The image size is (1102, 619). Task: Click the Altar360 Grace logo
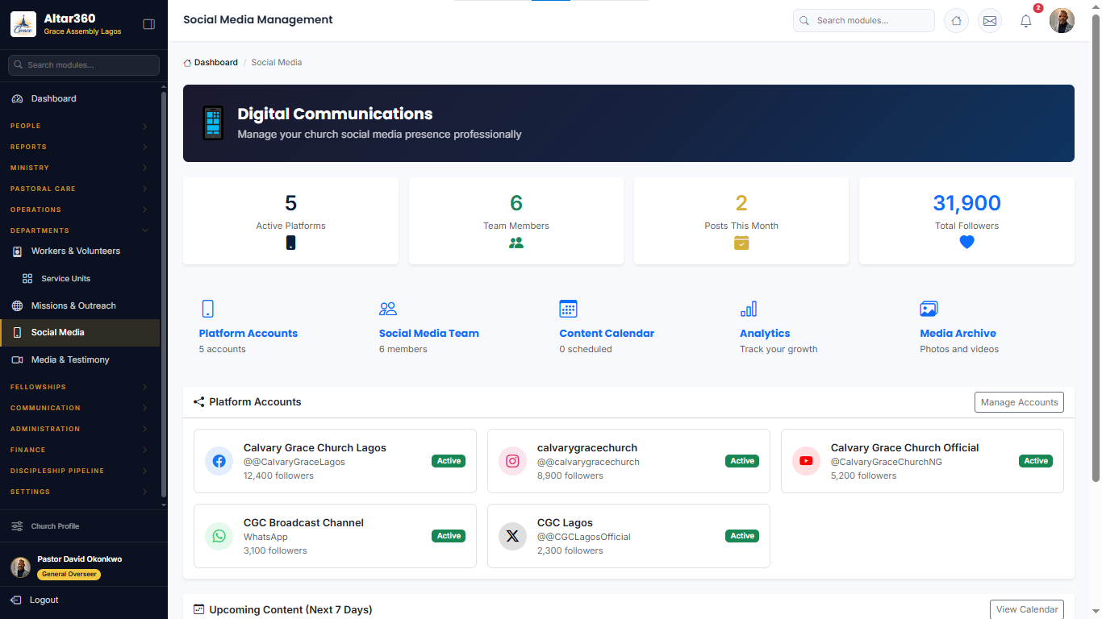pos(23,24)
